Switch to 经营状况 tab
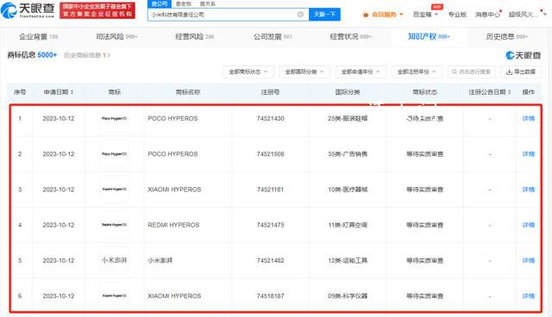552x317 pixels. click(x=351, y=36)
